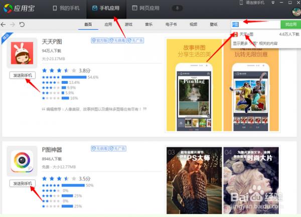Switch to 手机应用 tab
The height and width of the screenshot is (217, 301).
pyautogui.click(x=106, y=8)
